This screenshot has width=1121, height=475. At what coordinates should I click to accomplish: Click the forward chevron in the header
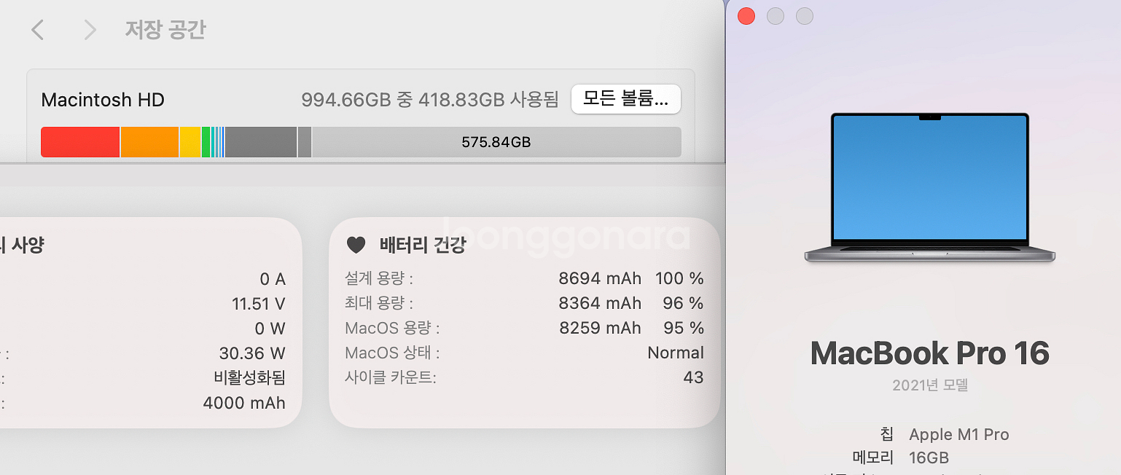point(90,30)
